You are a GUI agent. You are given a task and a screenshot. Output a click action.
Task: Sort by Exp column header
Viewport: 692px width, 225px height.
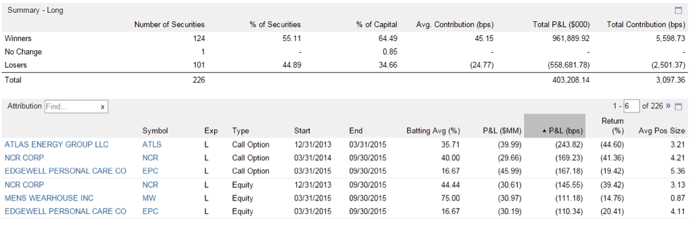pyautogui.click(x=210, y=131)
